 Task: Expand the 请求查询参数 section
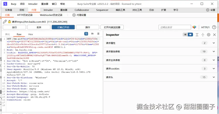tap(161, 52)
